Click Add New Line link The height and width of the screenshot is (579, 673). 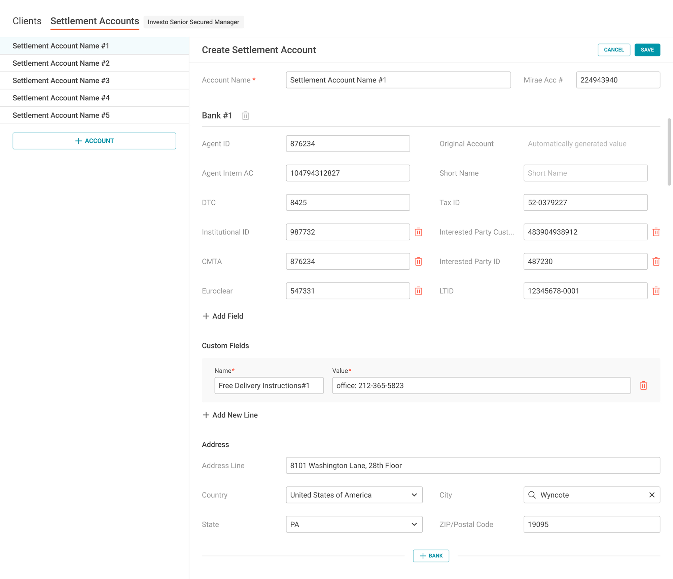point(230,415)
